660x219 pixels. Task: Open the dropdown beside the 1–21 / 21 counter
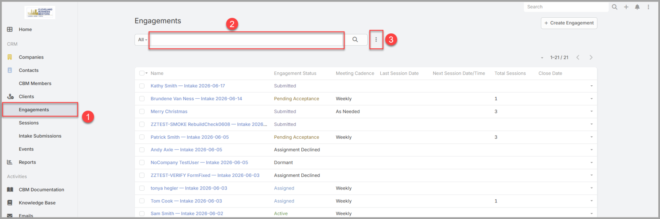(542, 58)
